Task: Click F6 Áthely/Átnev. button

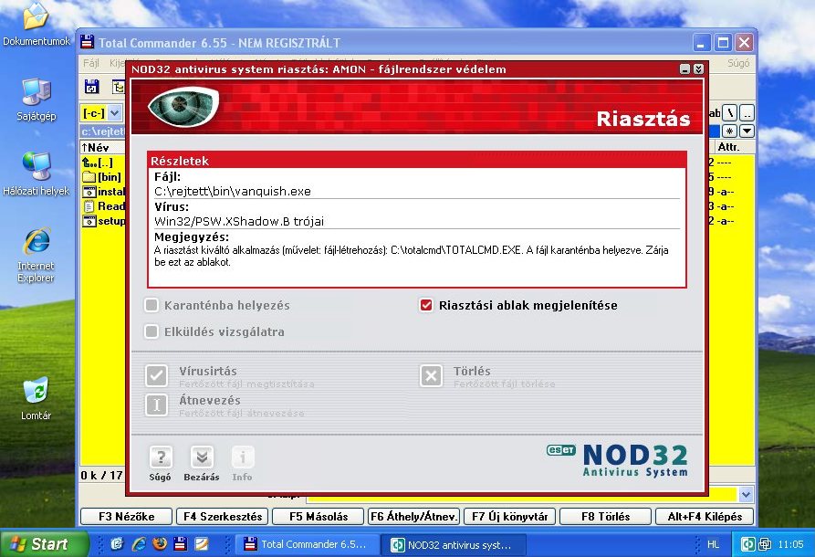Action: click(x=413, y=517)
